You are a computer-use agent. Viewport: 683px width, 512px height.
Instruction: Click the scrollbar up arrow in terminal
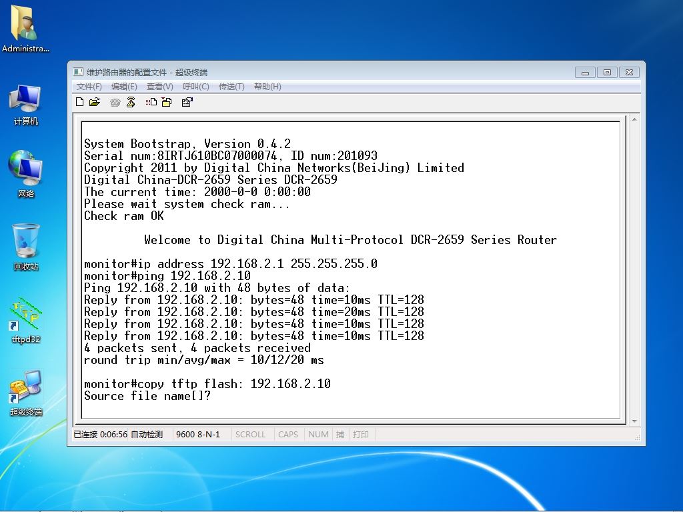[634, 119]
